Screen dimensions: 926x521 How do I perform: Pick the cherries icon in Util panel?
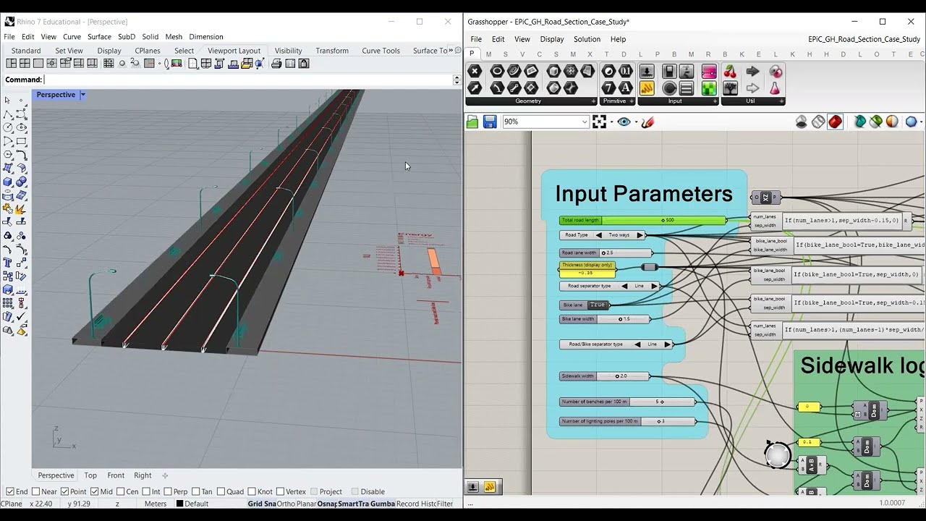click(x=730, y=72)
